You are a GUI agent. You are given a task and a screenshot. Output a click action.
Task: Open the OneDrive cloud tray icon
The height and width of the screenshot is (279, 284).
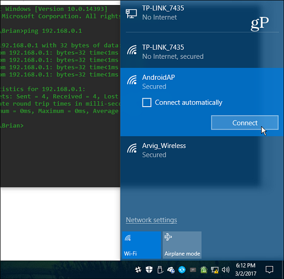pos(171,270)
